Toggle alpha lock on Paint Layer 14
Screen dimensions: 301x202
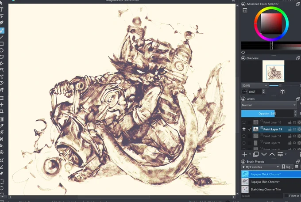pyautogui.click(x=294, y=136)
